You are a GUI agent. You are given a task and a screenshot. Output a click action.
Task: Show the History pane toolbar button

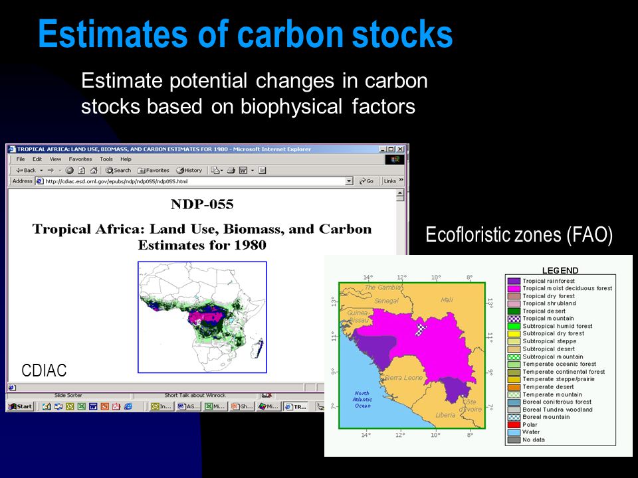point(189,171)
